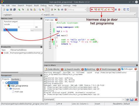139x106 pixels.
Task: Collapse the mijn_programma project node
Action: 6,86
